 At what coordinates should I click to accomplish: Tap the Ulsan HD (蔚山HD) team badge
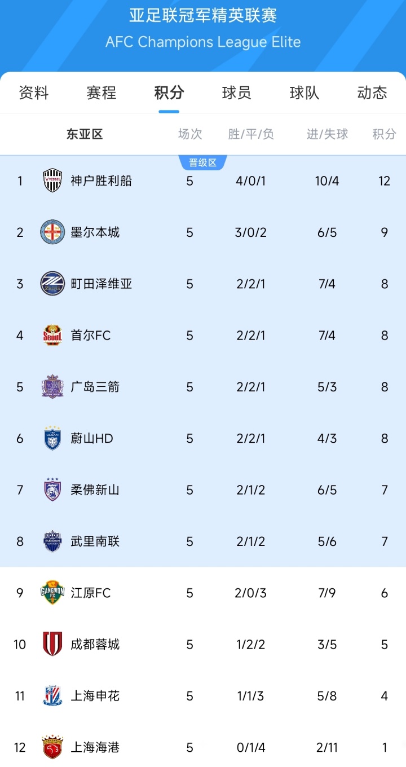52,438
